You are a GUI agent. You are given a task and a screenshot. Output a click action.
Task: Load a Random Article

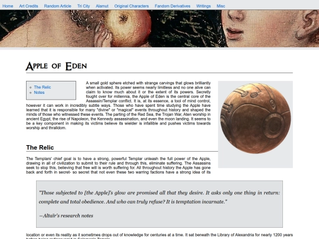click(57, 6)
